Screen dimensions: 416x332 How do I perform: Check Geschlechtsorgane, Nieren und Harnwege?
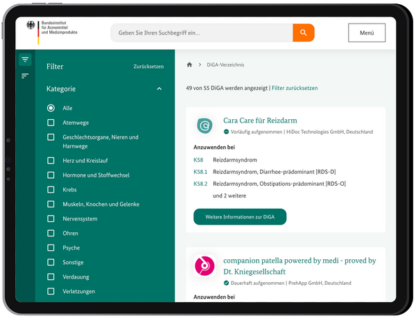coord(51,137)
